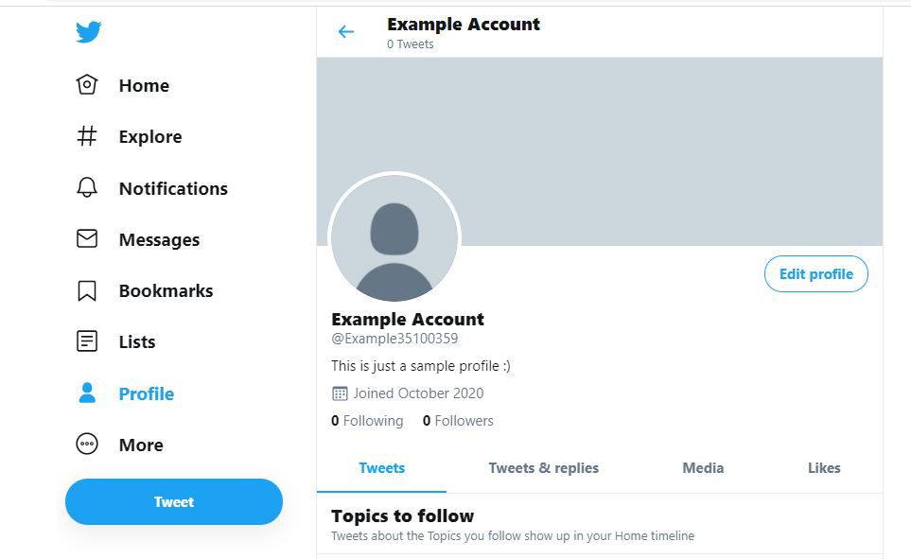911x559 pixels.
Task: Click Edit profile
Action: pyautogui.click(x=815, y=273)
